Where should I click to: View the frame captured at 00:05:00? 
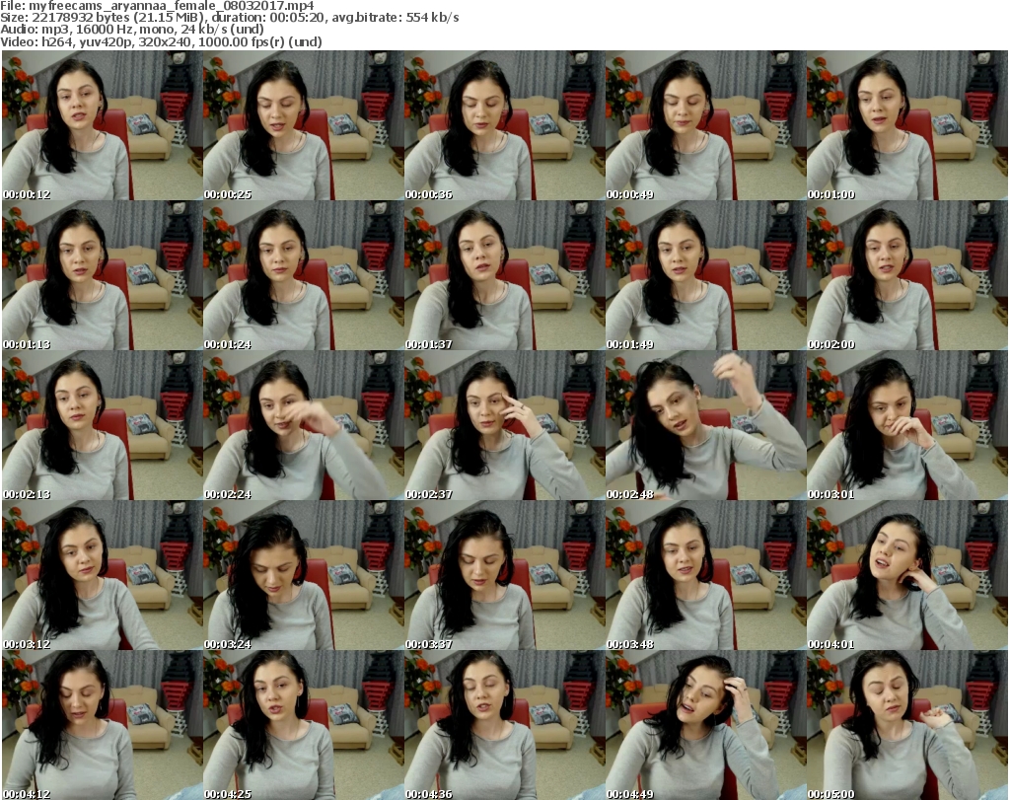click(x=906, y=725)
